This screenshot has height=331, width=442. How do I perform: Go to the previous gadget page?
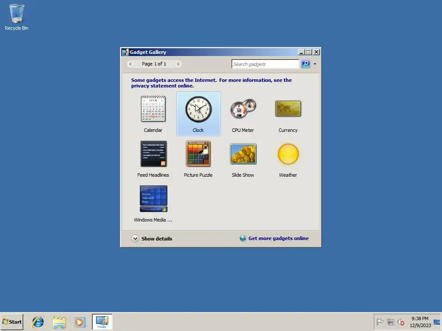click(x=130, y=64)
